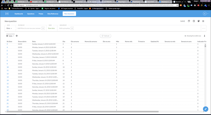
Task: Click the Nome mês column header
Action: (128, 42)
